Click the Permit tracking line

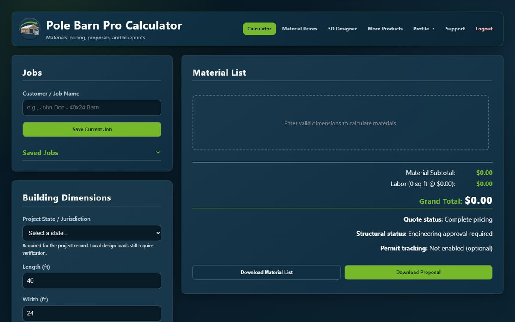(x=436, y=248)
